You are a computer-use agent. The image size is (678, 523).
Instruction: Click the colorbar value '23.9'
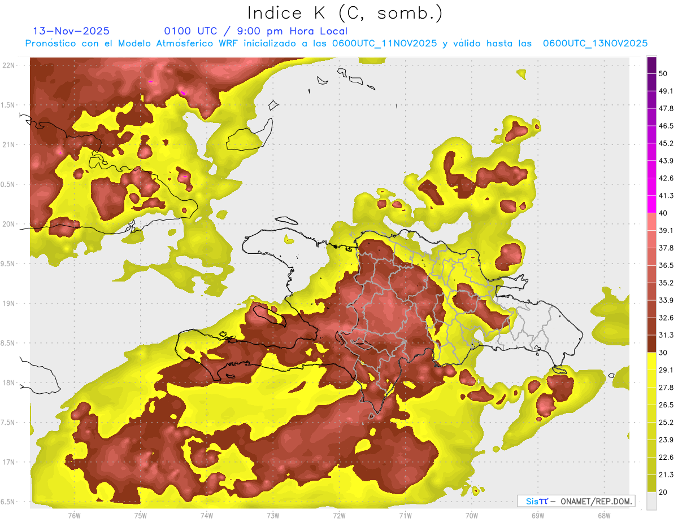[667, 440]
